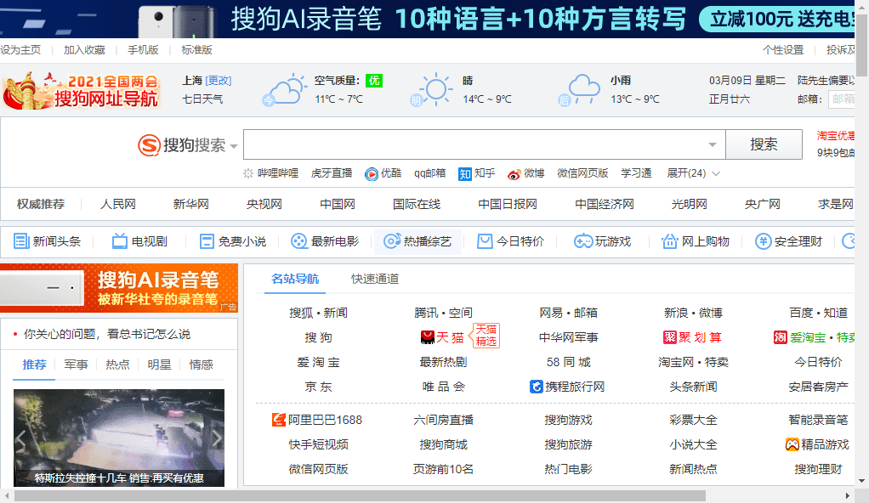Click the 2021全国两会 搜狗网址导航 logo
Screen dimensions: 869x503
coord(81,90)
